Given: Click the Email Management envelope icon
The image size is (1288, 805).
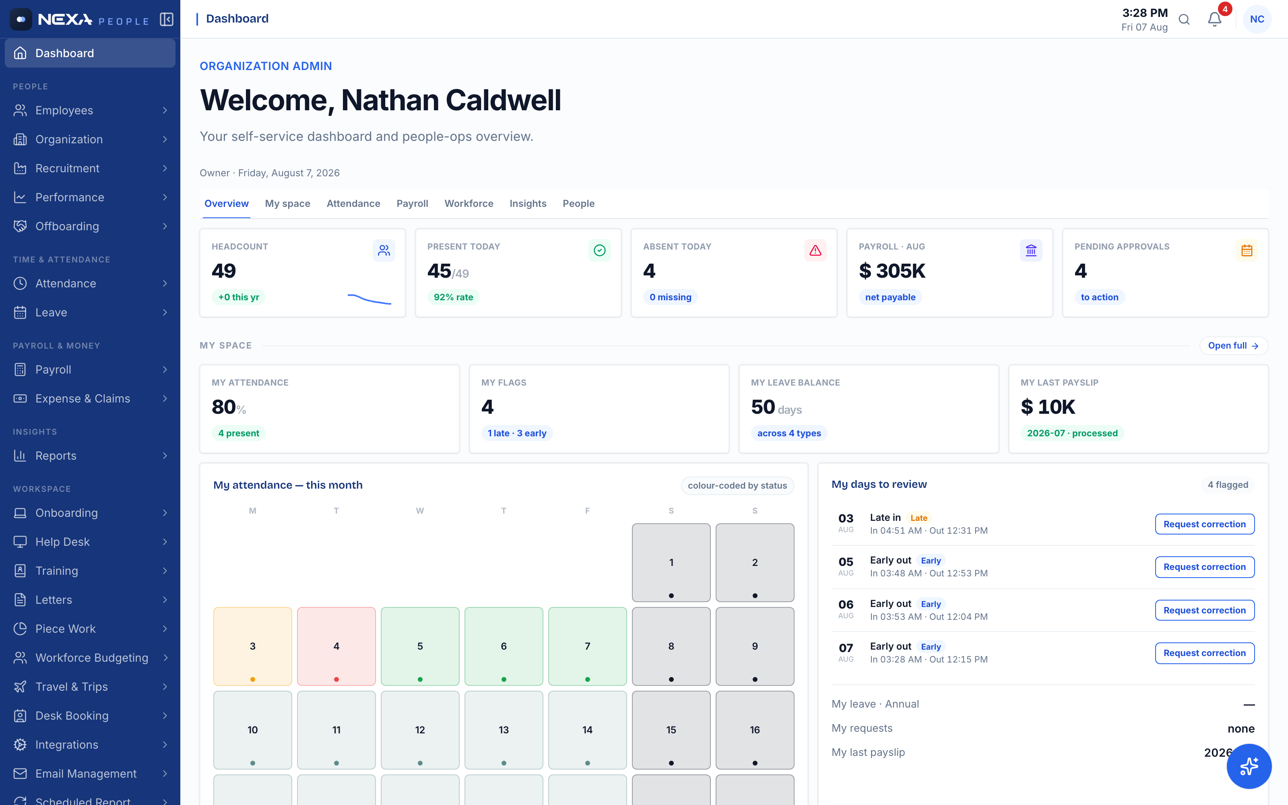Looking at the screenshot, I should tap(20, 773).
